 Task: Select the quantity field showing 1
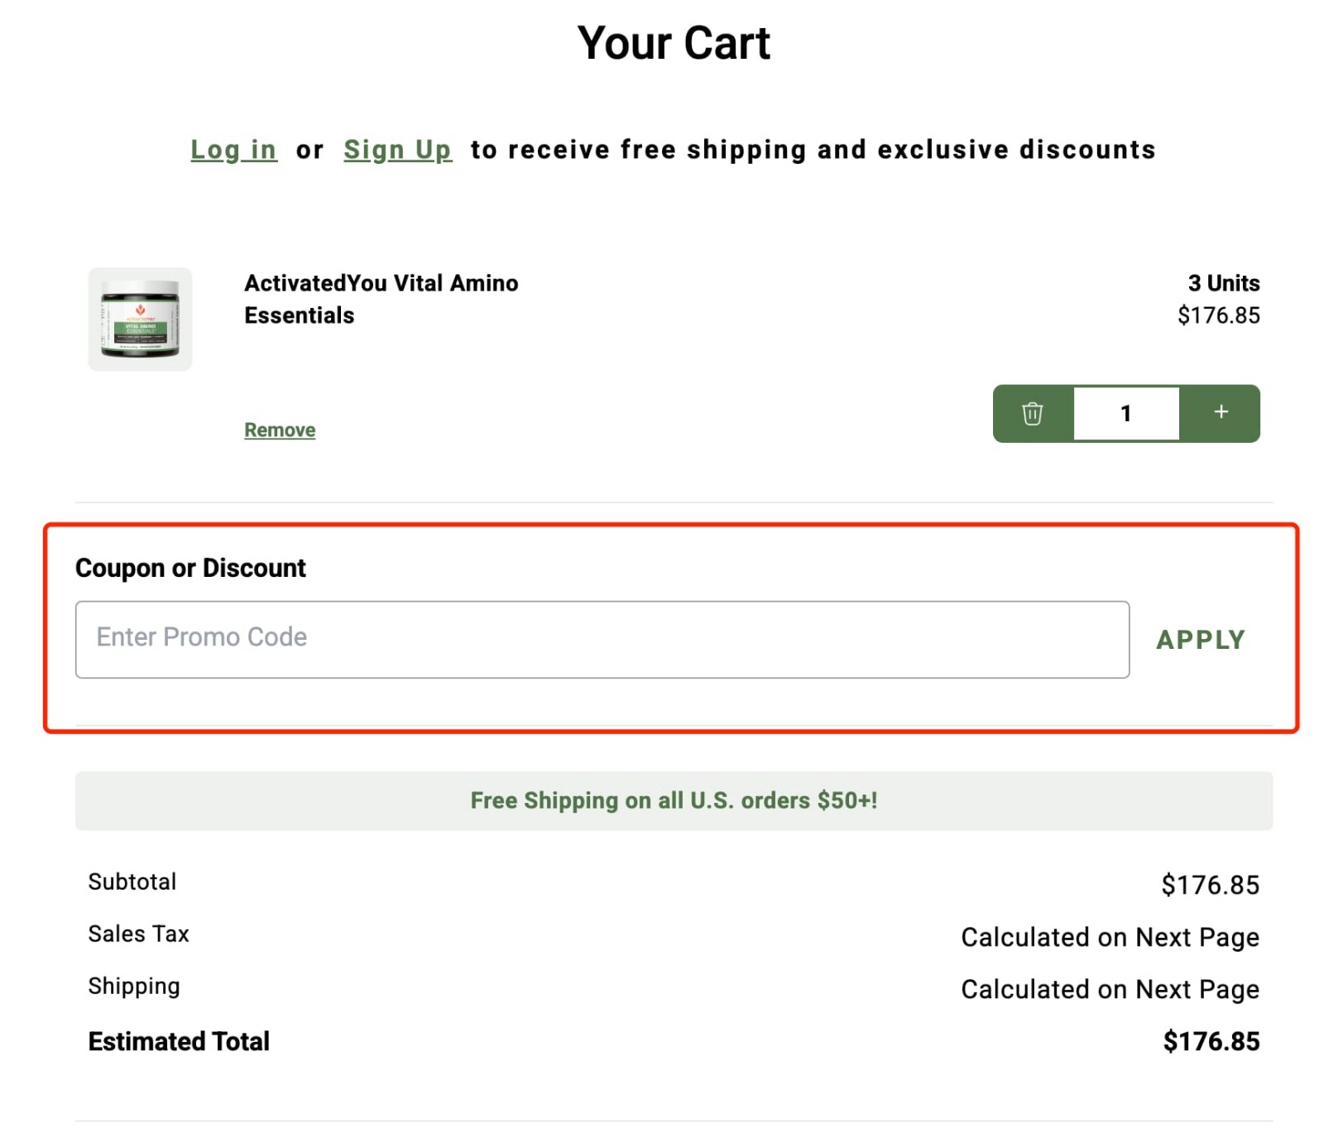point(1126,414)
